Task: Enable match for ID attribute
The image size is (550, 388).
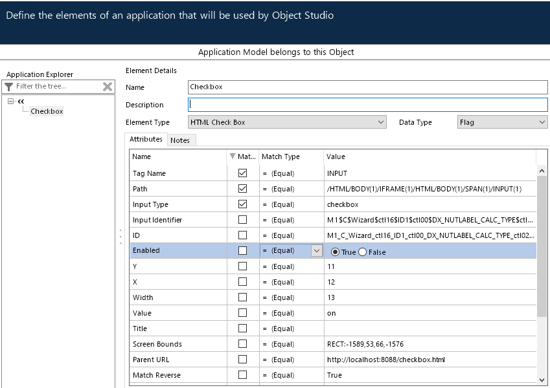Action: point(242,235)
